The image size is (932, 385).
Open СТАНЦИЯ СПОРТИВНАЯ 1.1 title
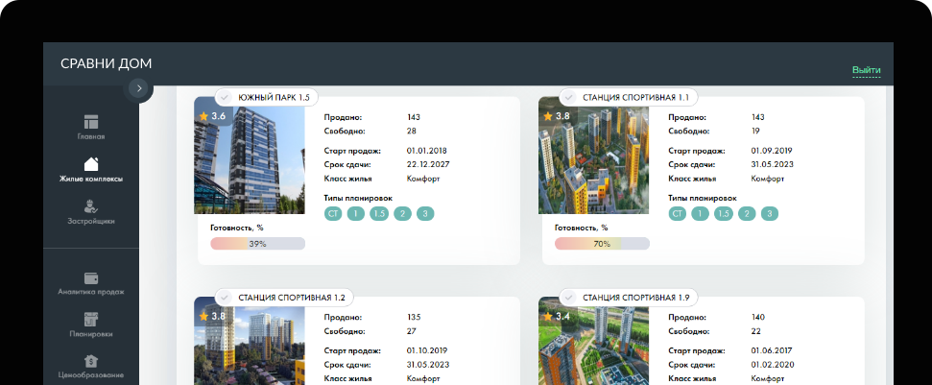pos(636,97)
